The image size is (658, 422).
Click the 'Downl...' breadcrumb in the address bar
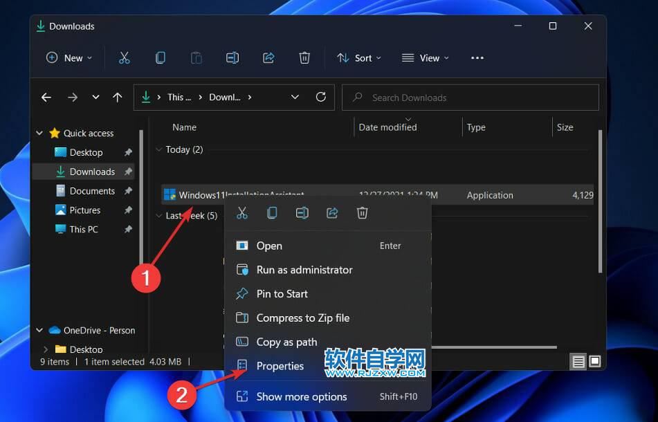(225, 98)
